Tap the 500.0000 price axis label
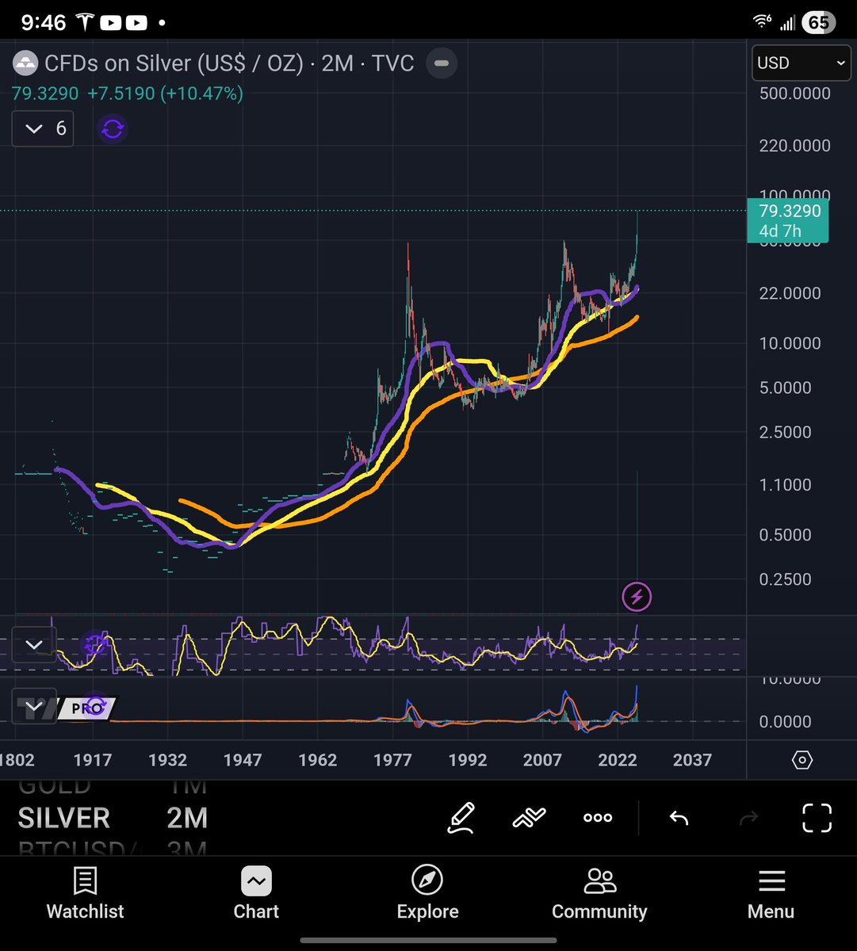 [794, 94]
